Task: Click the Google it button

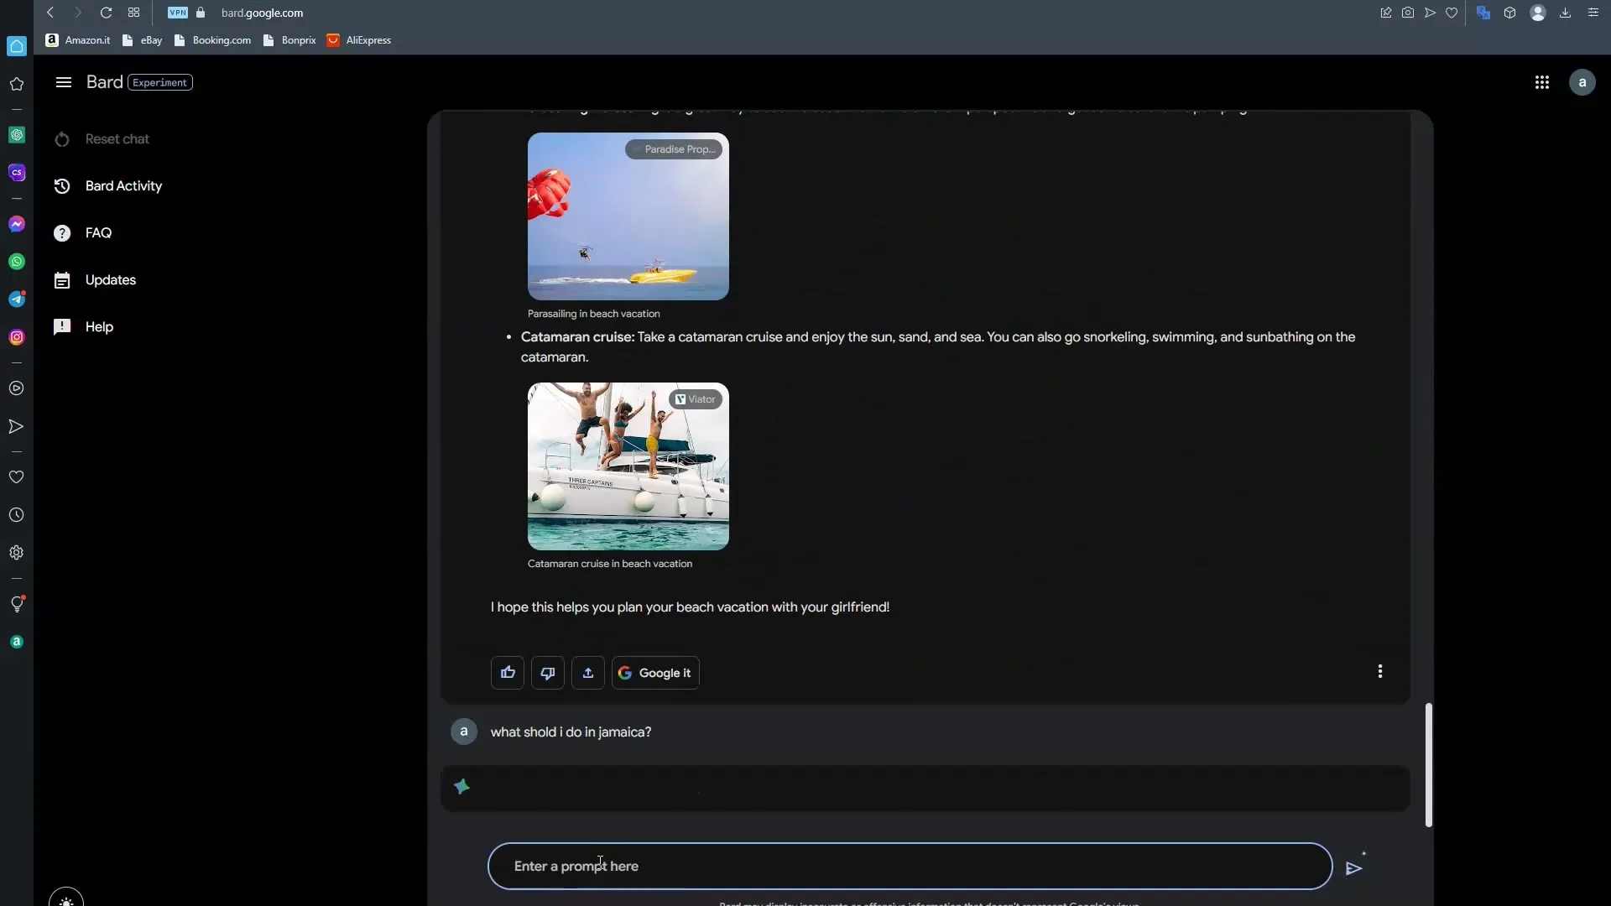Action: [655, 673]
